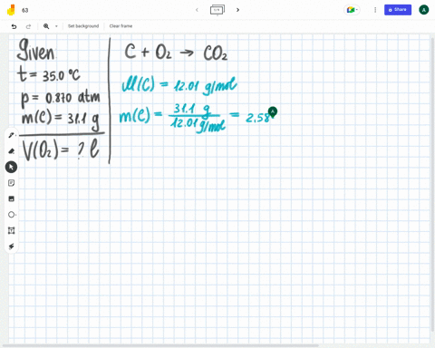Click Set background button
This screenshot has width=435, height=348.
click(x=83, y=26)
